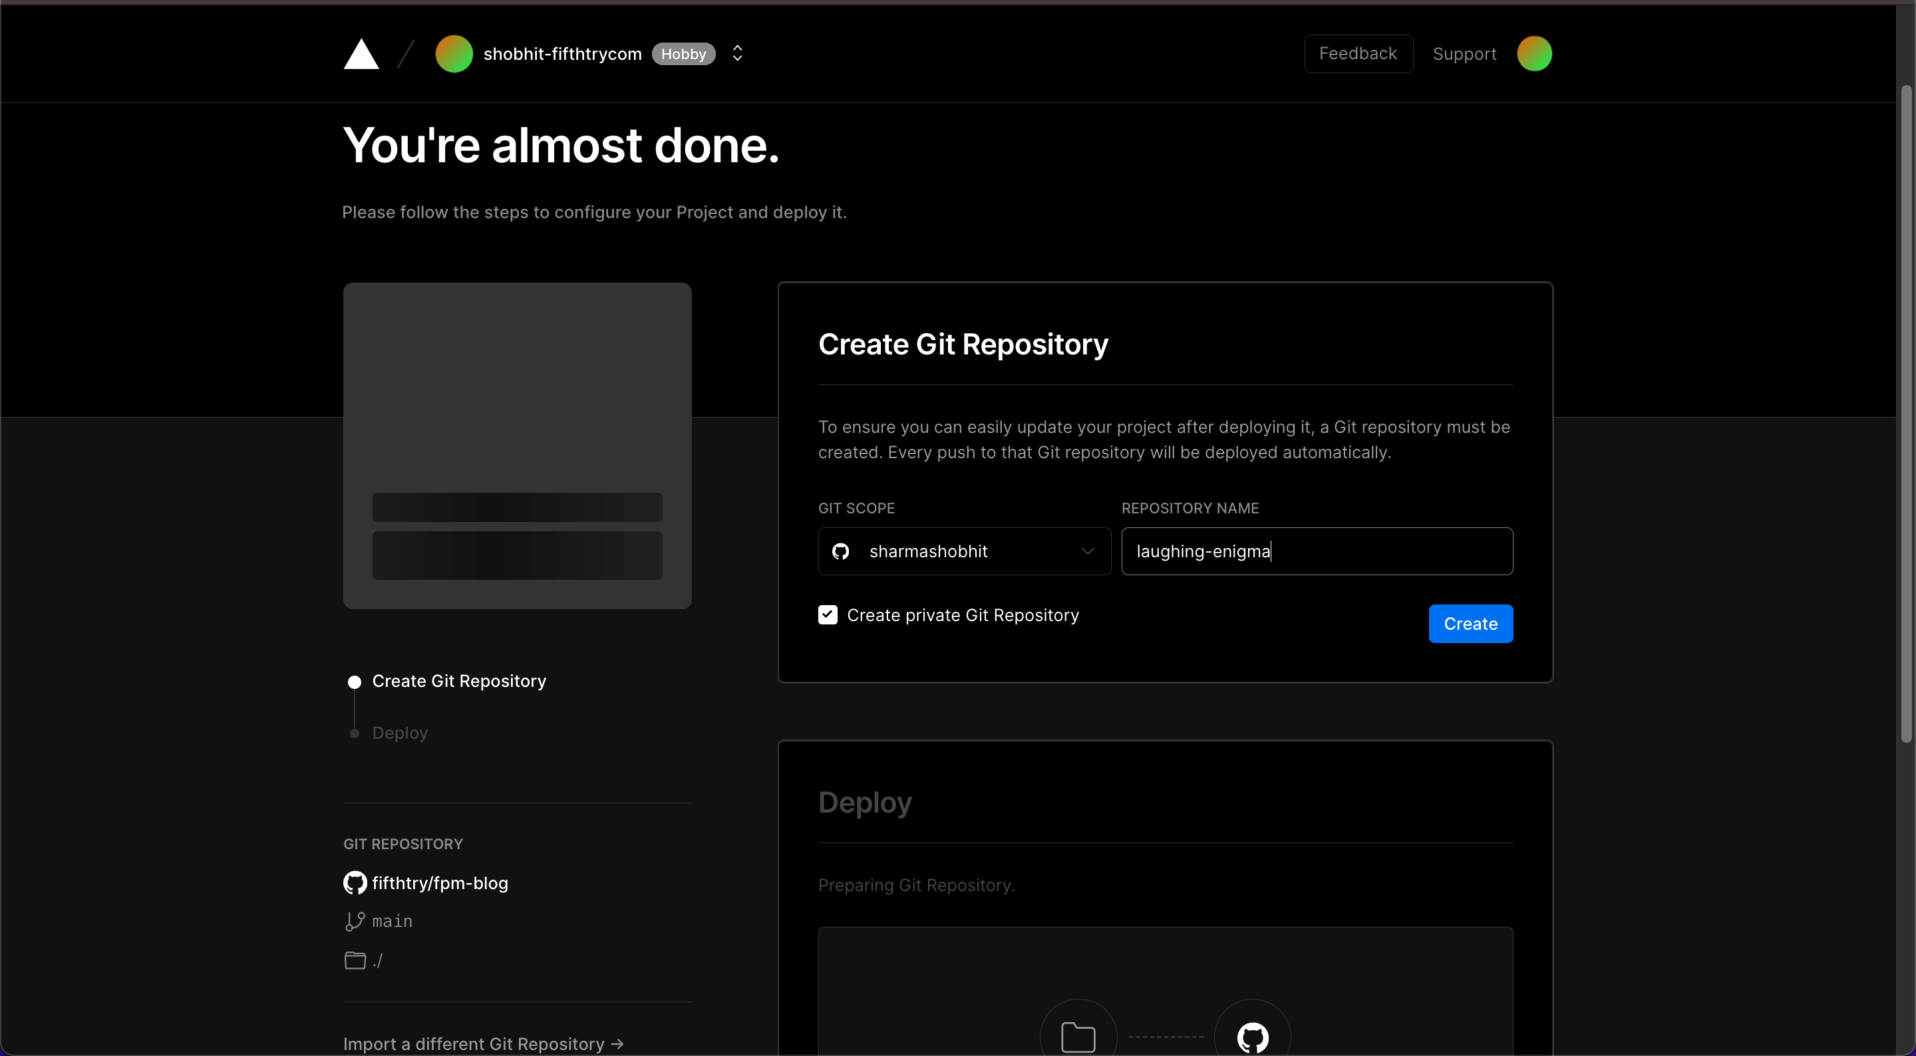This screenshot has height=1056, width=1916.
Task: Click the team name shobhit-fifthtrycom
Action: coord(562,54)
